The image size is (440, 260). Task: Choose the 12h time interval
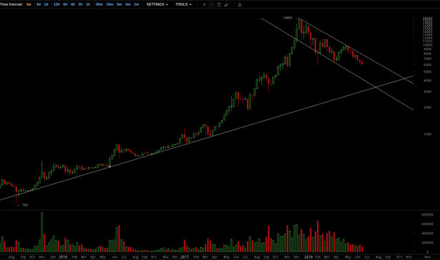pos(56,5)
